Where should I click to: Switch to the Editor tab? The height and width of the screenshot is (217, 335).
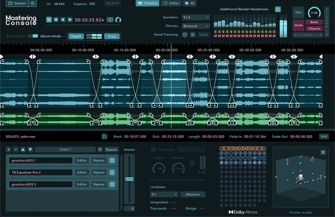pyautogui.click(x=171, y=3)
